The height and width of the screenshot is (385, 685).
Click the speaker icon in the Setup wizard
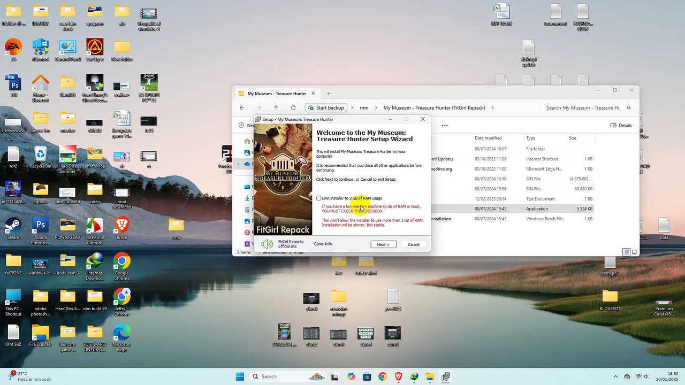267,244
